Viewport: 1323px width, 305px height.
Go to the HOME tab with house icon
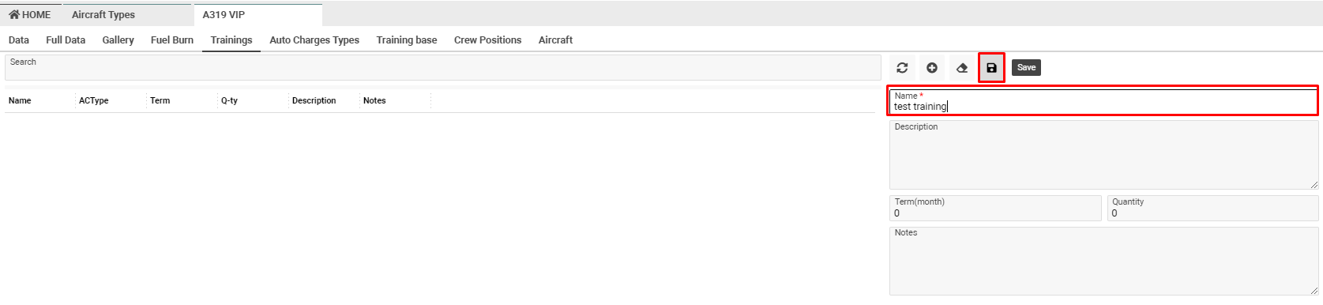coord(30,14)
